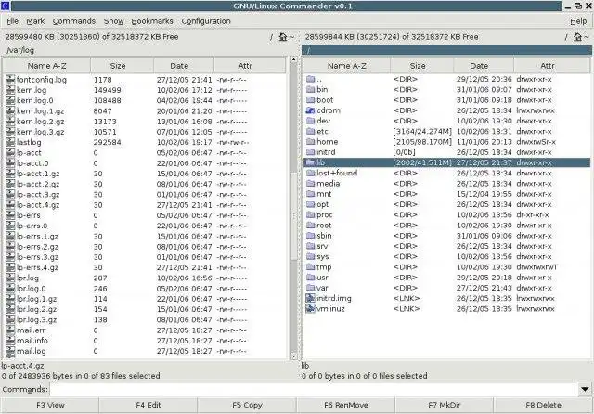Select the kern.log.0 file name

(35, 101)
